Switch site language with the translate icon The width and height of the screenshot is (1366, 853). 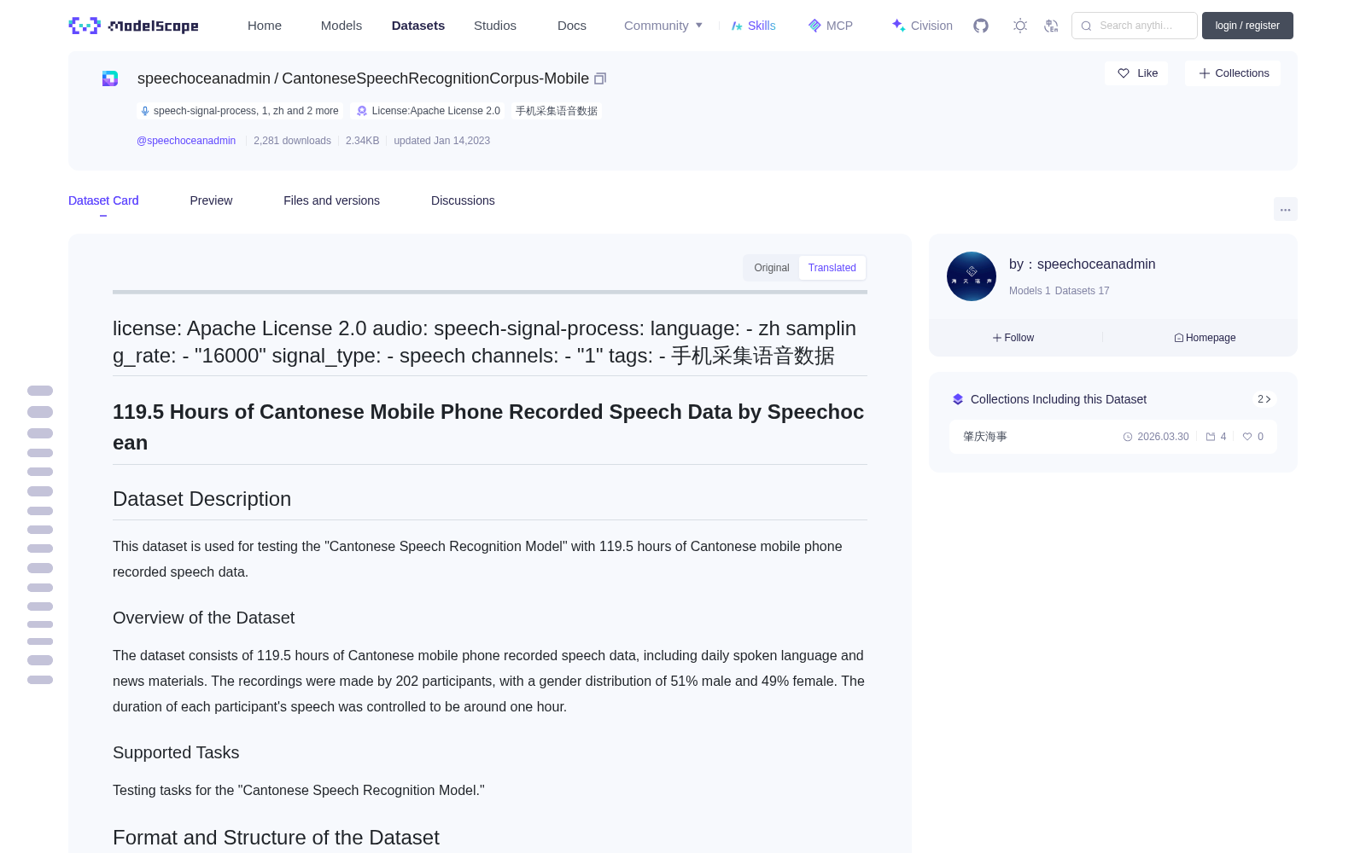click(x=1051, y=26)
